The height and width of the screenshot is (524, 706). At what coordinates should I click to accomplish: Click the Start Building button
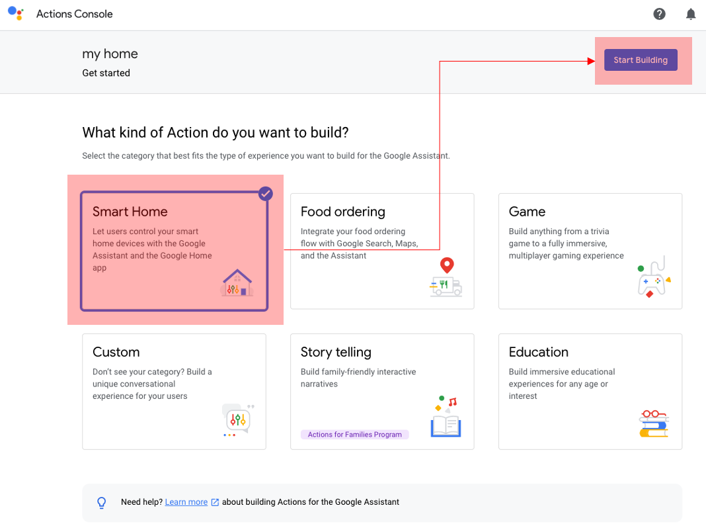641,60
